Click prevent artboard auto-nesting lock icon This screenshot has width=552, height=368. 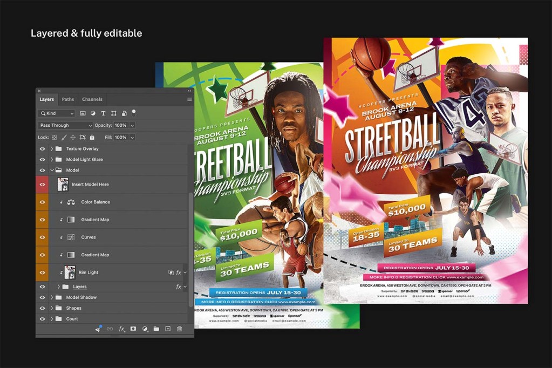tap(83, 138)
